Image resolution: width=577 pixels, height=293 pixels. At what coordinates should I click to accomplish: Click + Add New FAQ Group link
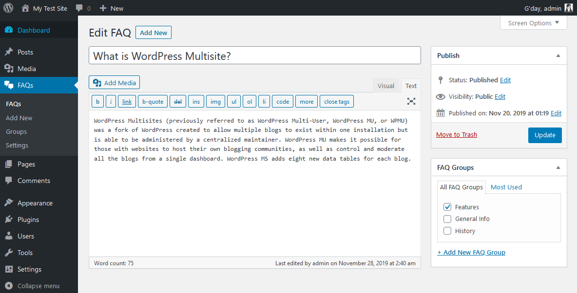471,252
